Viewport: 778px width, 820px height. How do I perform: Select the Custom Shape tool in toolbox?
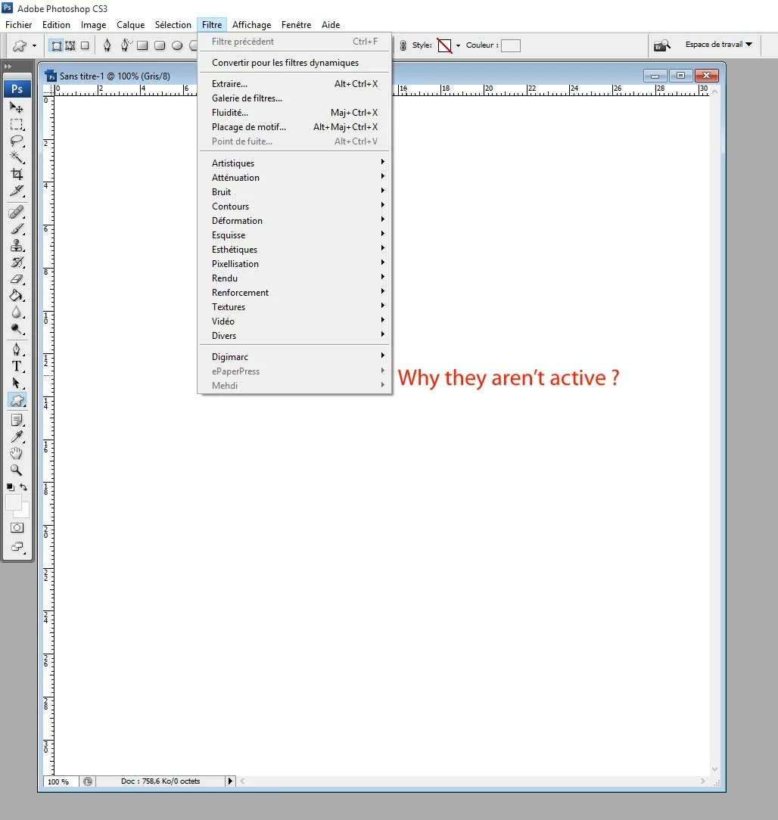pos(17,400)
